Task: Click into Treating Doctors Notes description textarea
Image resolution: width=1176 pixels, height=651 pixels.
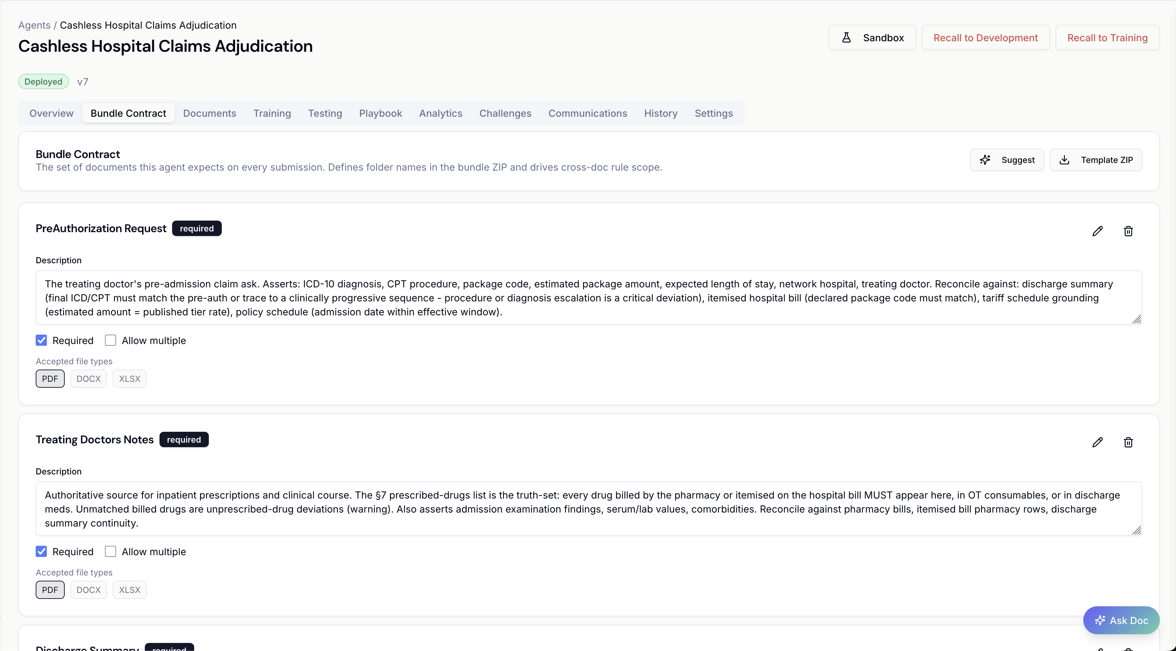Action: tap(588, 509)
